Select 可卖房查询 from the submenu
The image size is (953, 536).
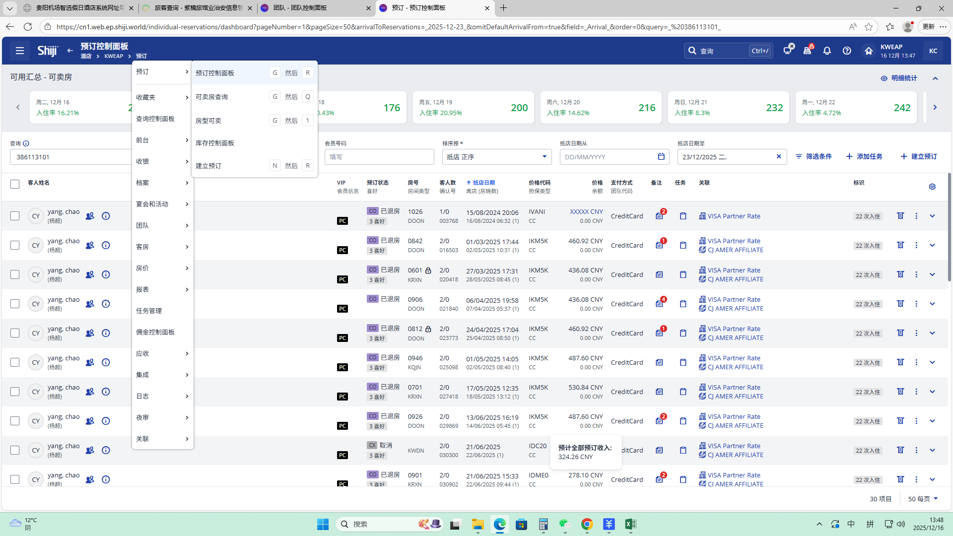point(212,97)
